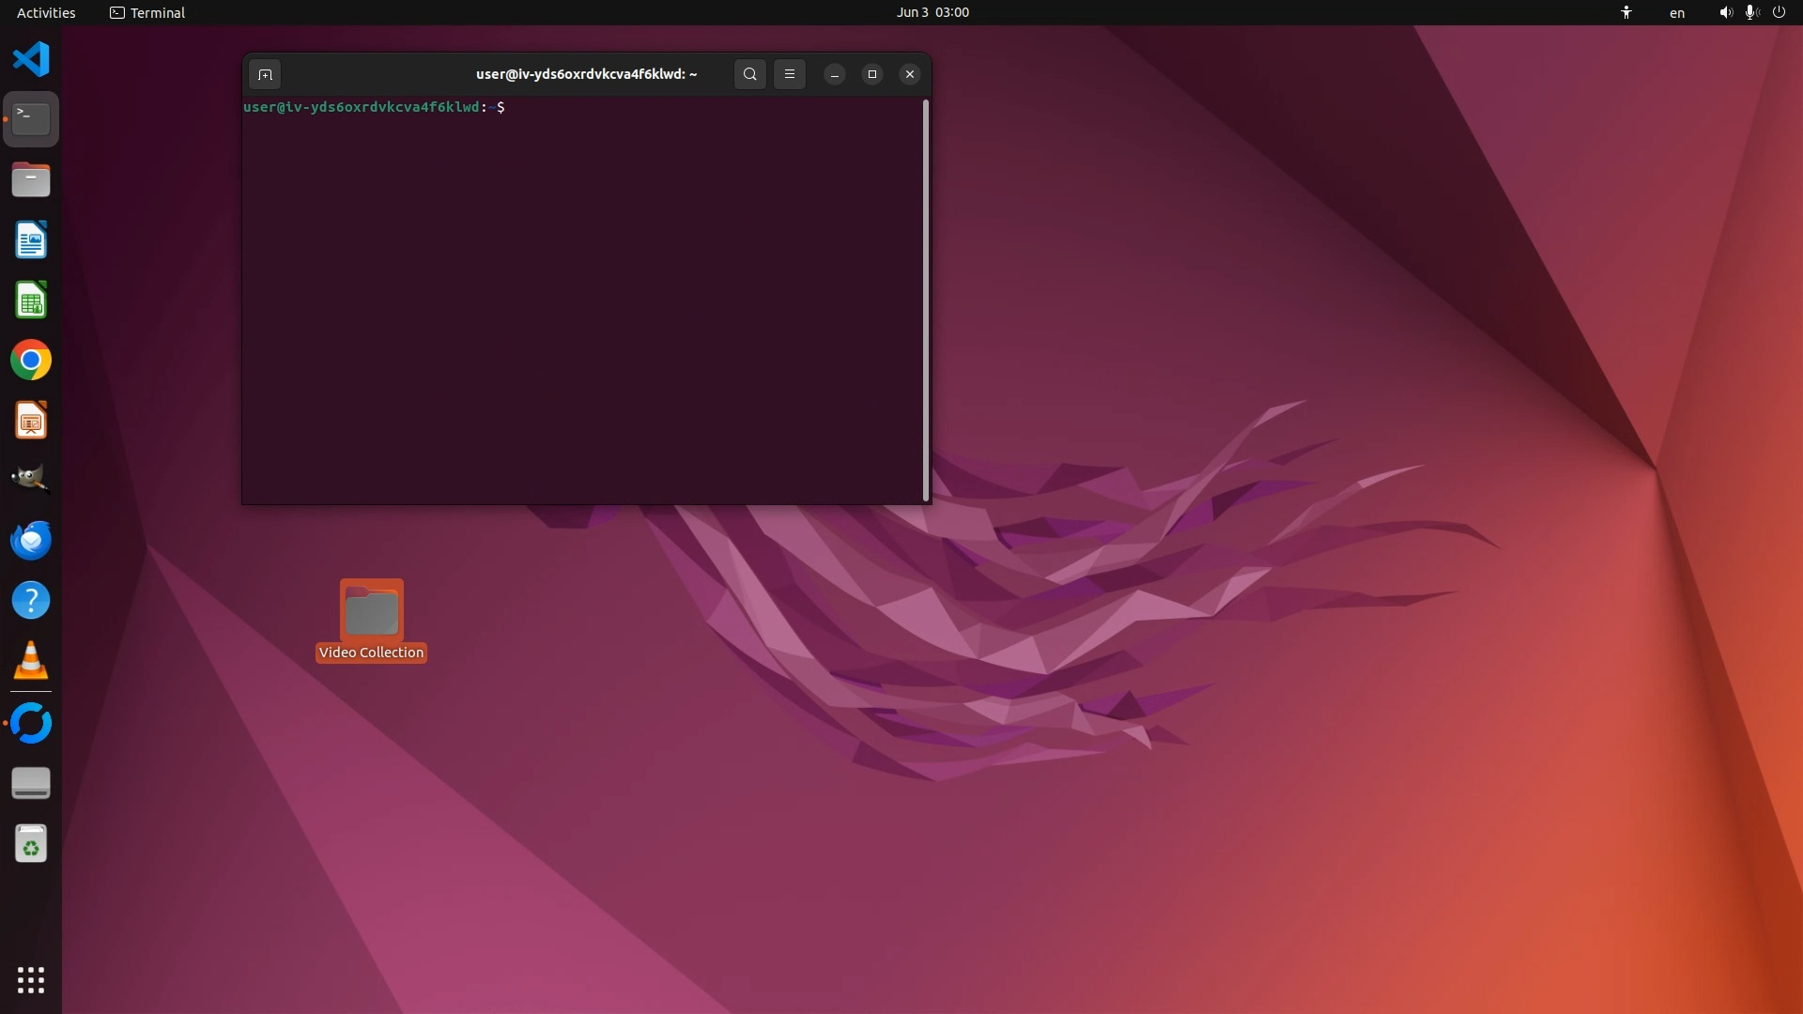Open system menu via power icon
This screenshot has height=1014, width=1803.
coord(1779,12)
